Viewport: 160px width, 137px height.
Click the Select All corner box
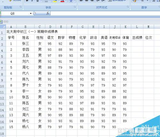point(3,27)
